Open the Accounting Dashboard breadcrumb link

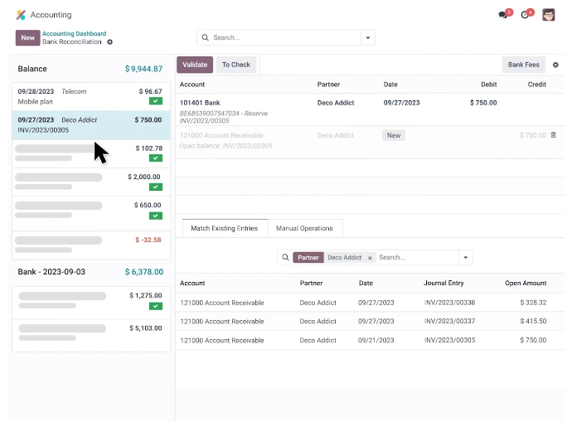pyautogui.click(x=74, y=33)
